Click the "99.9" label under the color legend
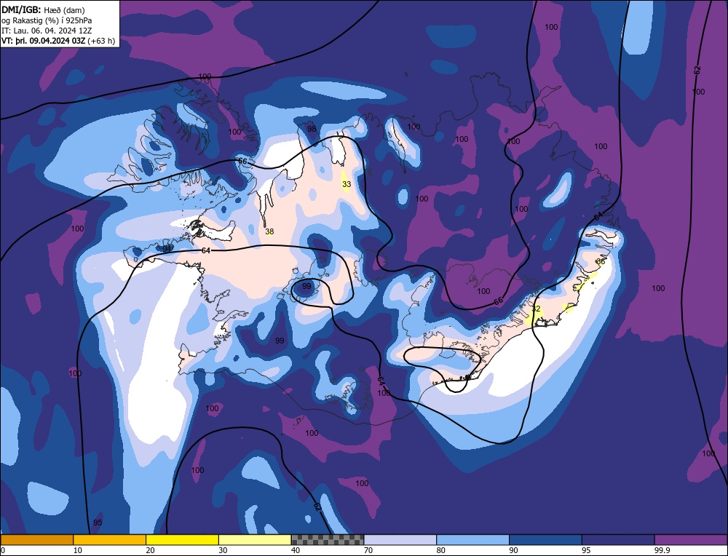The width and height of the screenshot is (728, 556). (662, 550)
